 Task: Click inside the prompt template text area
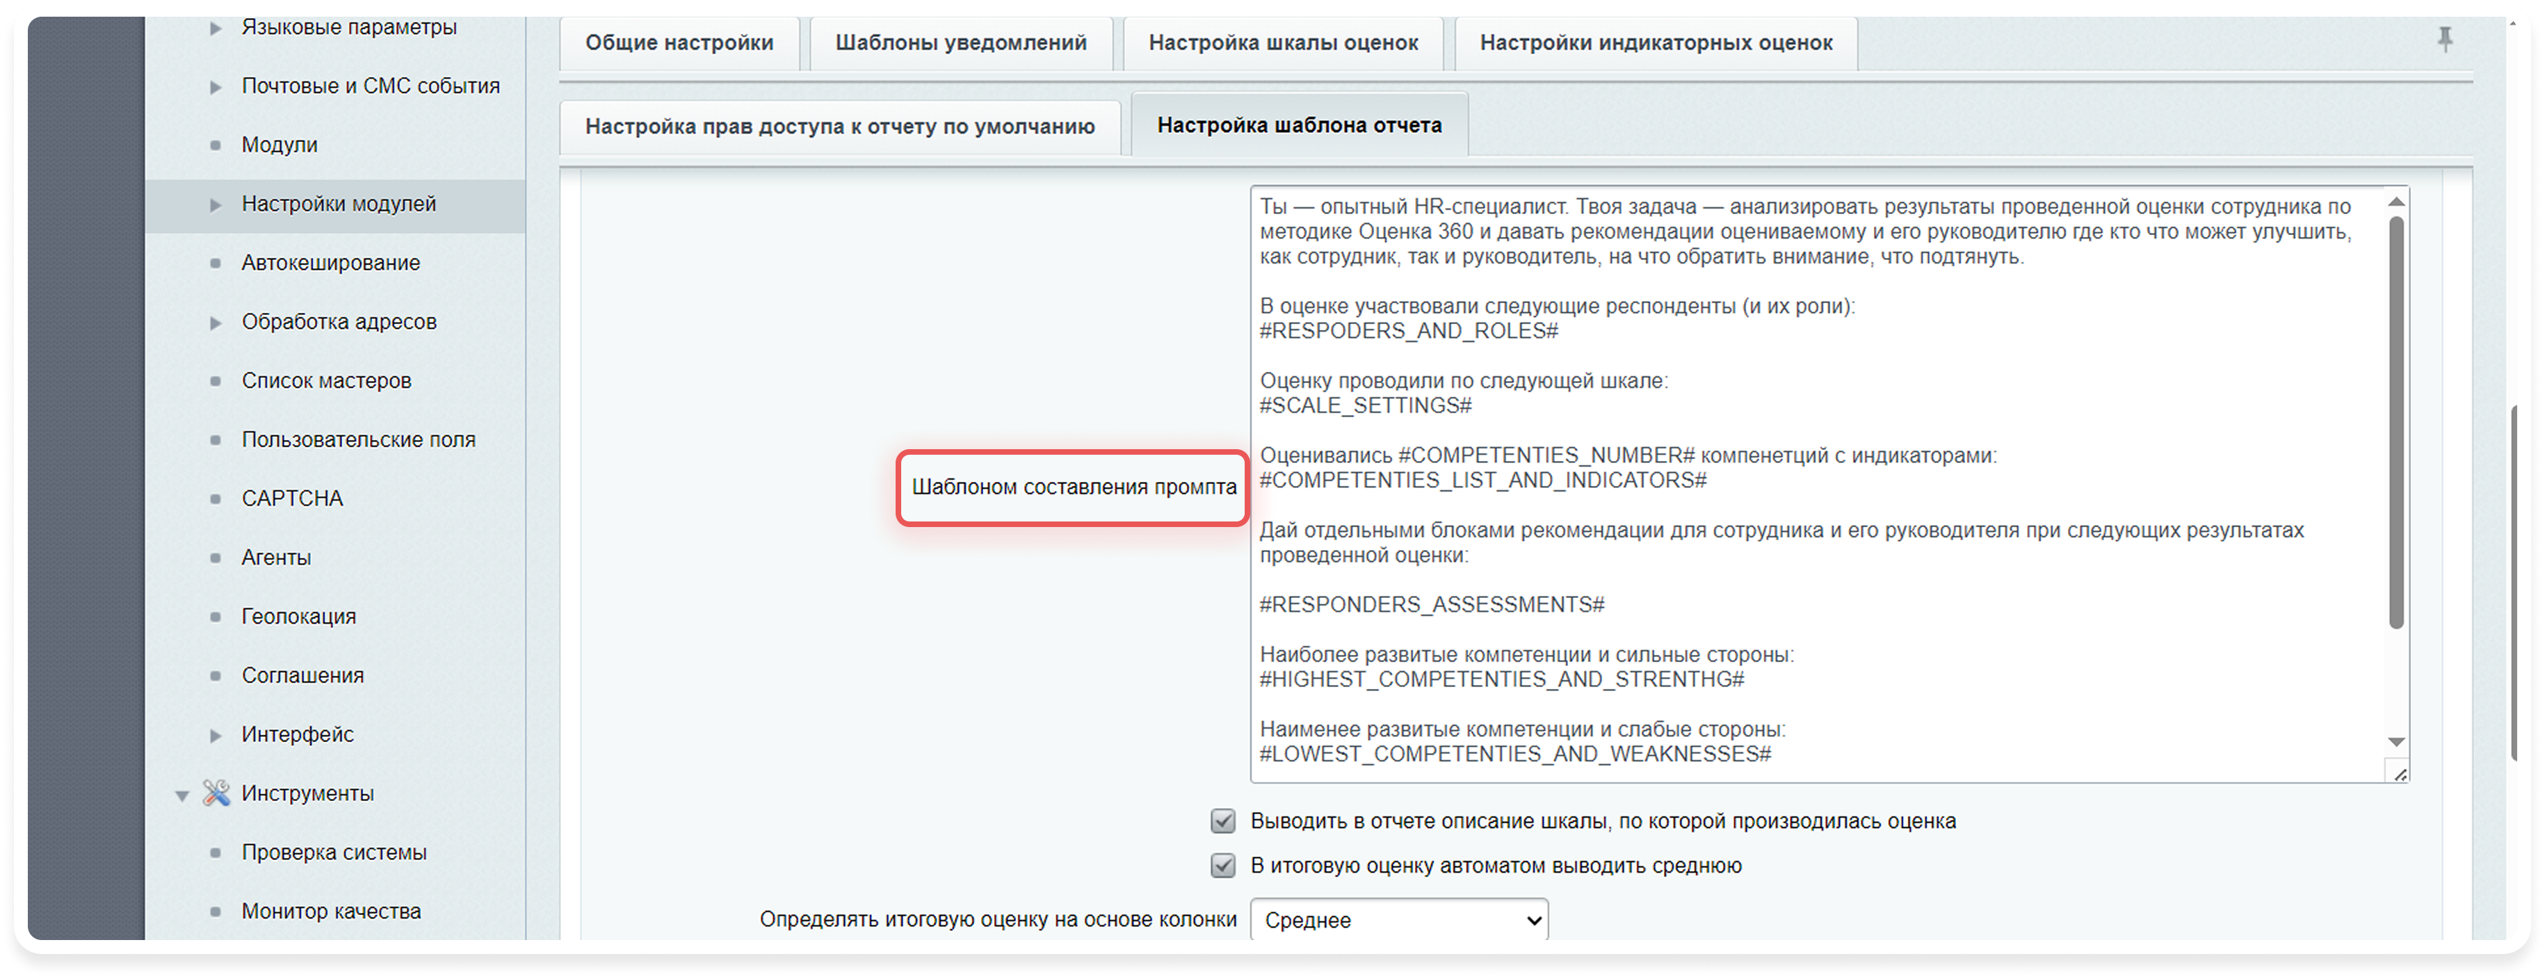(x=1778, y=494)
